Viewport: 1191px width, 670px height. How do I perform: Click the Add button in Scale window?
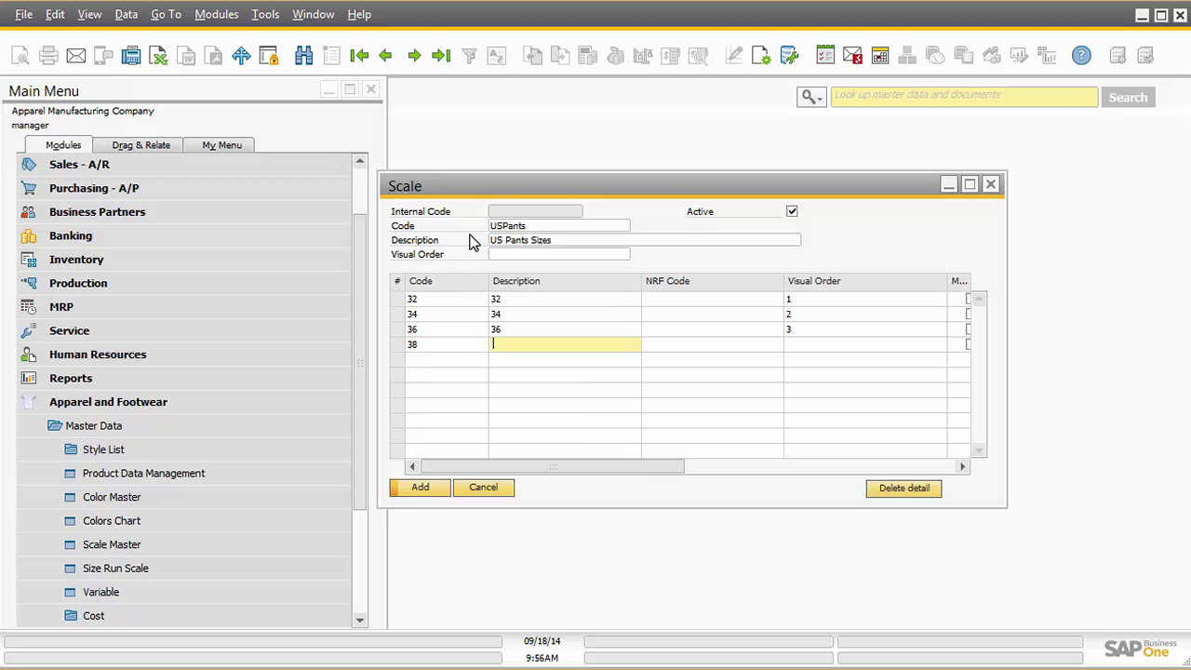(420, 488)
